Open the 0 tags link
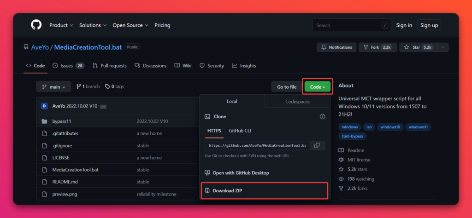This screenshot has height=218, width=472. [x=114, y=86]
